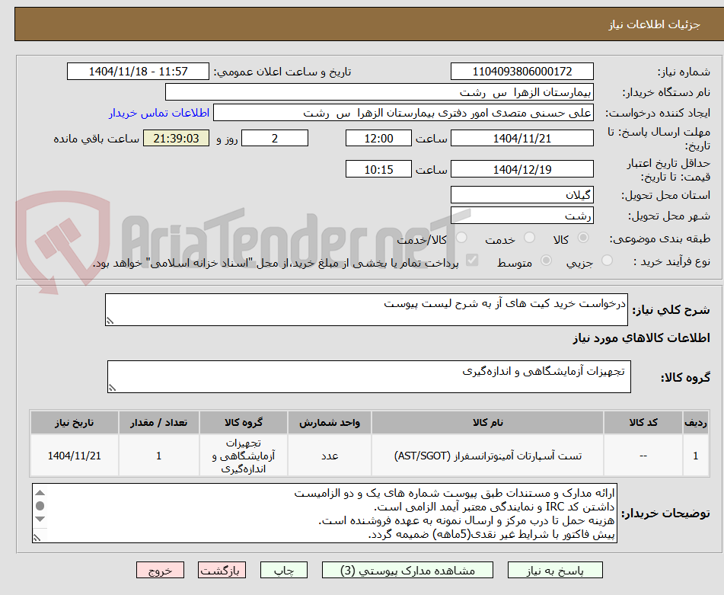Click the پاسخ به نیاز button
Viewport: 724px width, 595px height.
click(x=555, y=570)
